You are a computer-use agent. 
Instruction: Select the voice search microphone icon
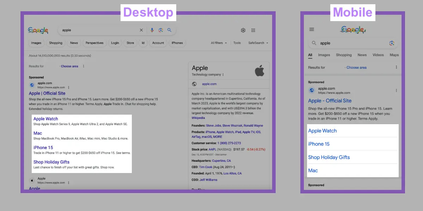point(153,30)
